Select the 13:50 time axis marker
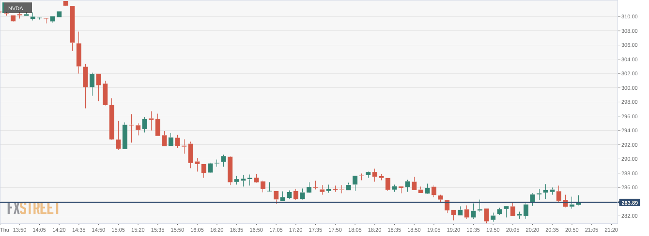The image size is (649, 236). [19, 230]
